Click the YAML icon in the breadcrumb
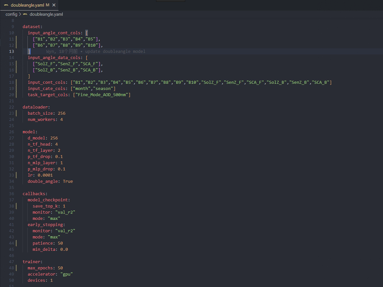The height and width of the screenshot is (287, 383). tap(25, 14)
